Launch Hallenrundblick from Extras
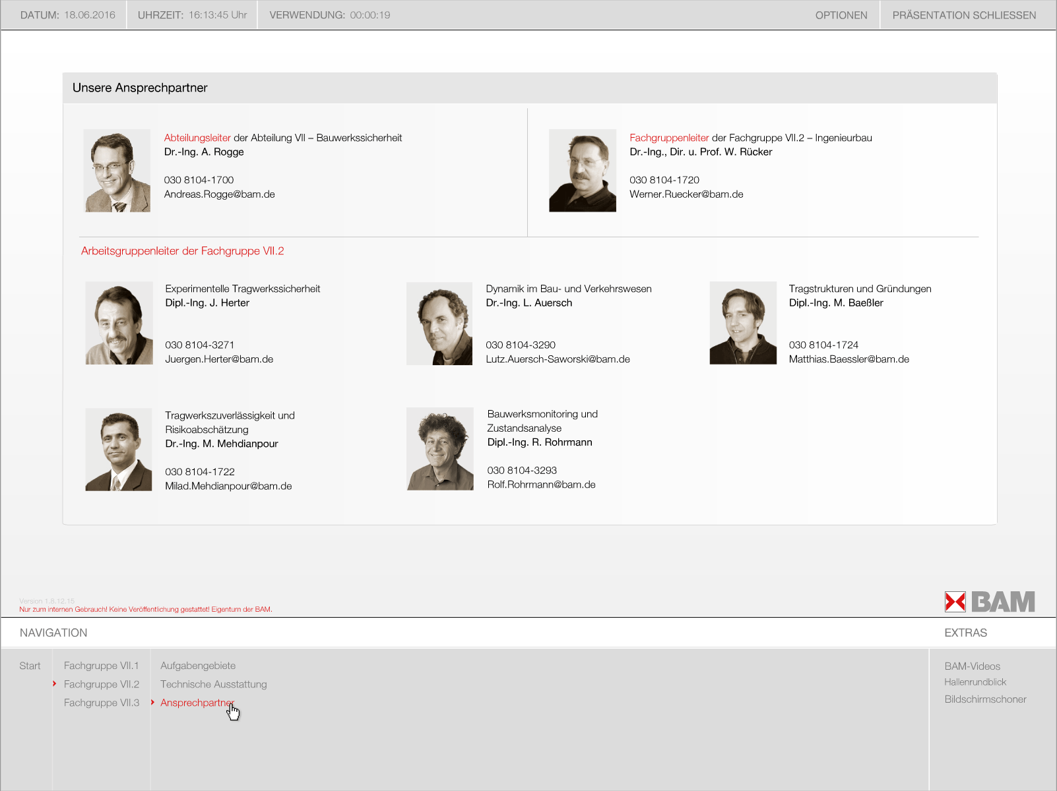The height and width of the screenshot is (791, 1057). click(x=975, y=682)
